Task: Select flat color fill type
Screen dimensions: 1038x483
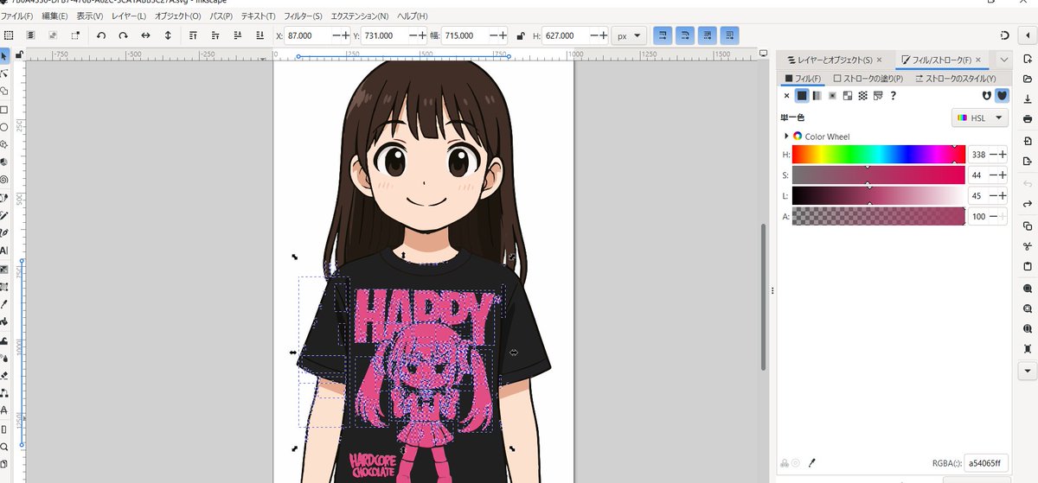Action: [x=802, y=96]
